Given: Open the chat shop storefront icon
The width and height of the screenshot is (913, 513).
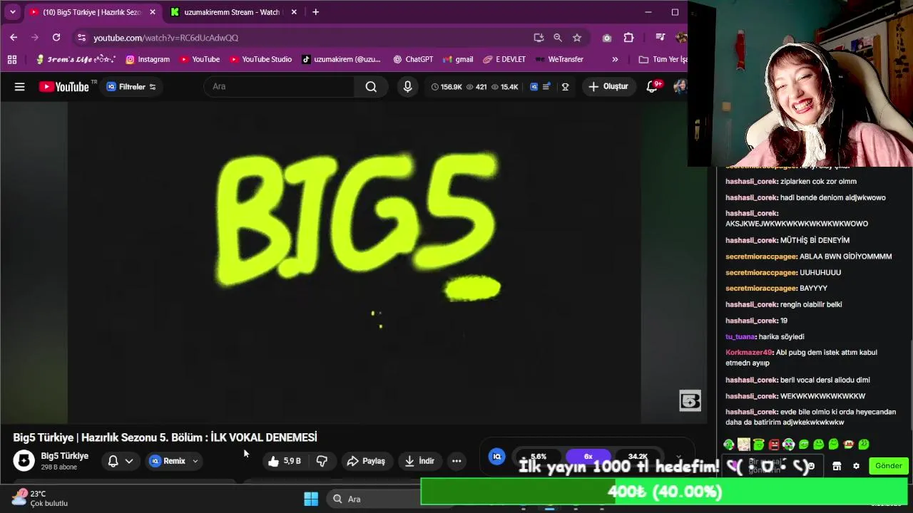Looking at the screenshot, I should coord(837,466).
